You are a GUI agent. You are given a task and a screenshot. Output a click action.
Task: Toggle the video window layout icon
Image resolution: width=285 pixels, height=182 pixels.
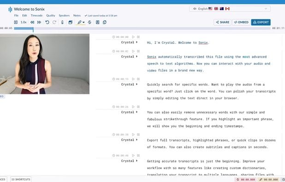tap(71, 22)
